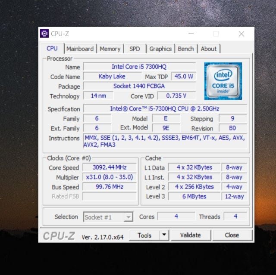
Task: Click the processor Name field
Action: pyautogui.click(x=139, y=67)
